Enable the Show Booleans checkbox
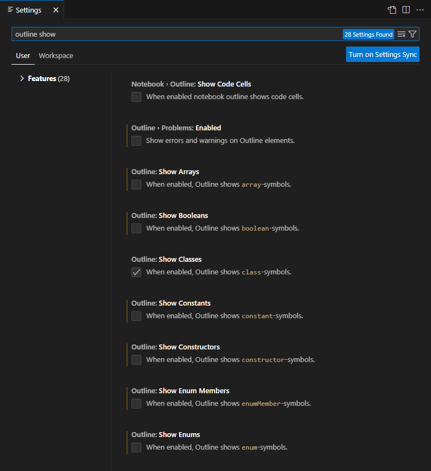 click(x=136, y=228)
